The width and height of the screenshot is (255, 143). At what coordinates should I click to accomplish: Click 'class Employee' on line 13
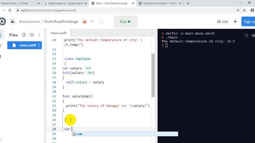[77, 59]
